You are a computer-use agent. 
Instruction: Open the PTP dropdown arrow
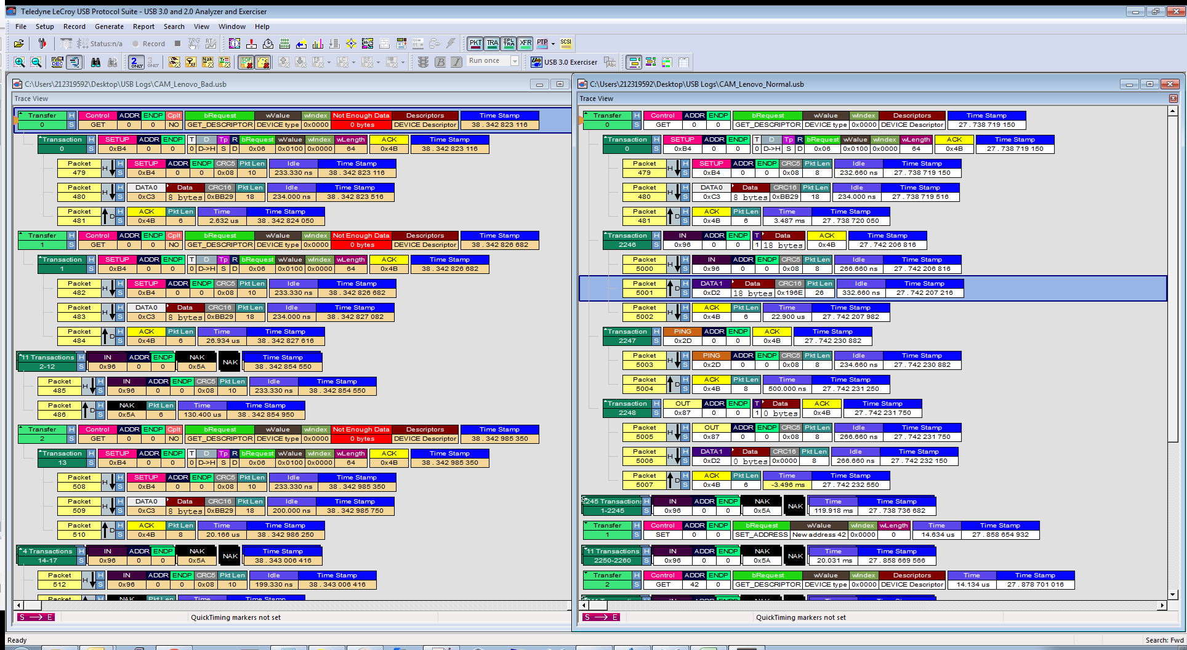pos(553,44)
